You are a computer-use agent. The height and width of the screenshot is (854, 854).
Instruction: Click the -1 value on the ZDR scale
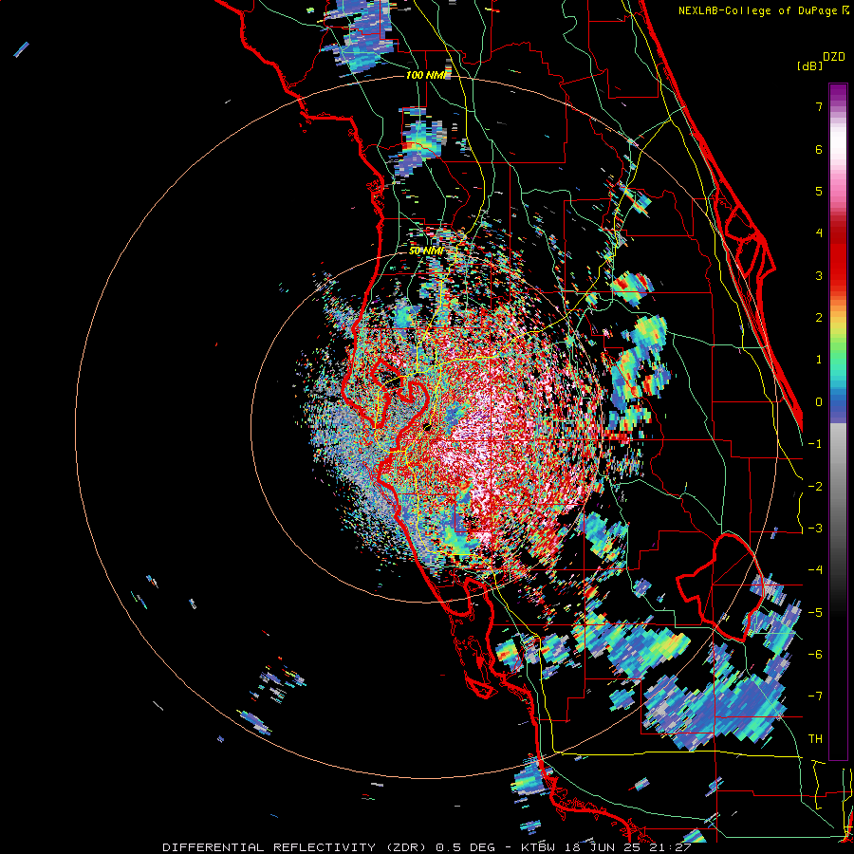815,444
